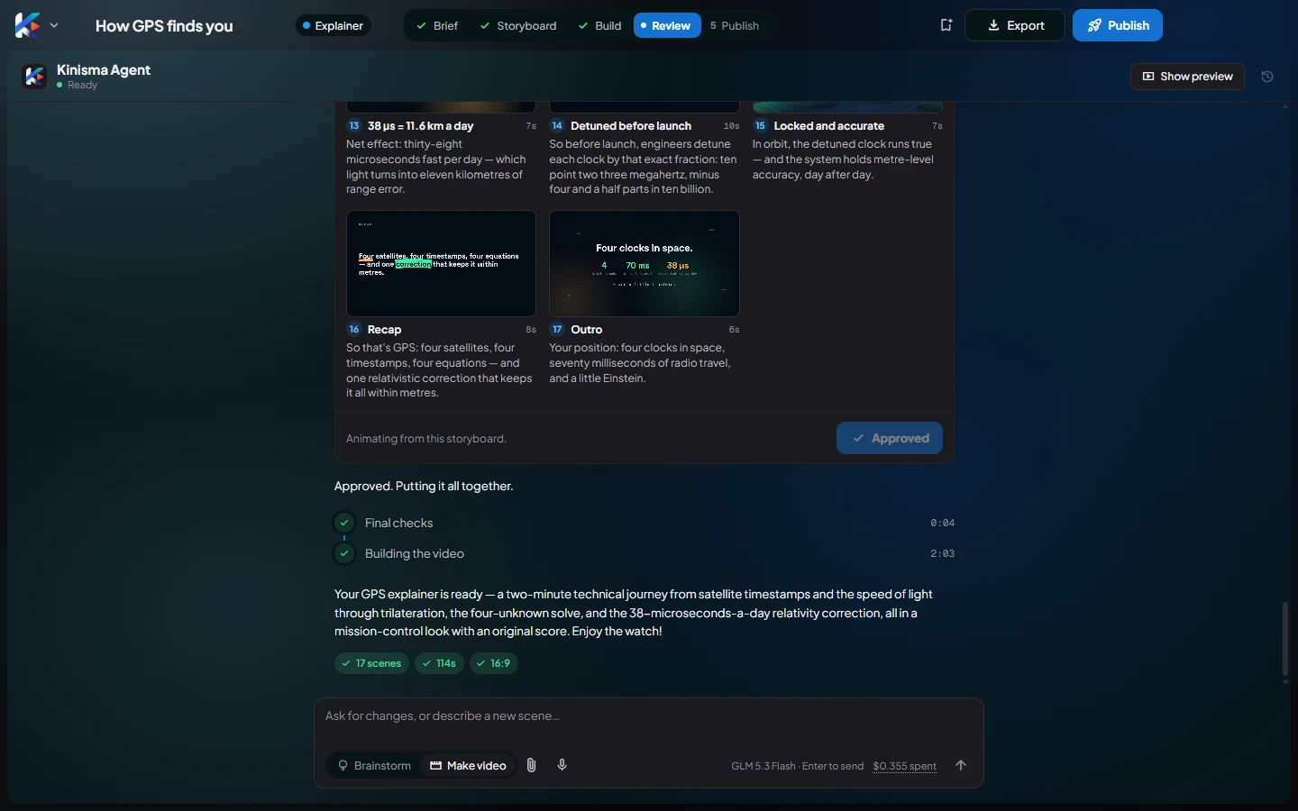Screen dimensions: 1298x811
Task: Switch to Brainstorm mode
Action: (x=374, y=765)
